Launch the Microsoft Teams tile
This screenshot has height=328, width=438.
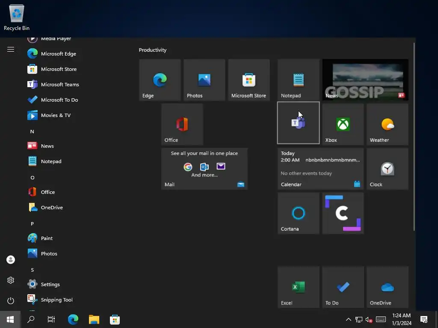[298, 123]
